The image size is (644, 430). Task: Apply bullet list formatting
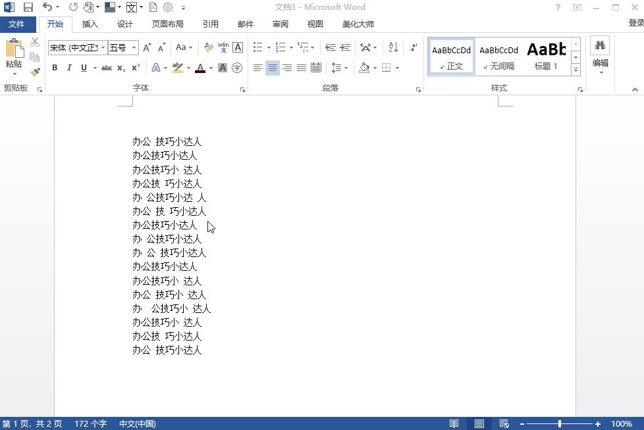click(258, 47)
